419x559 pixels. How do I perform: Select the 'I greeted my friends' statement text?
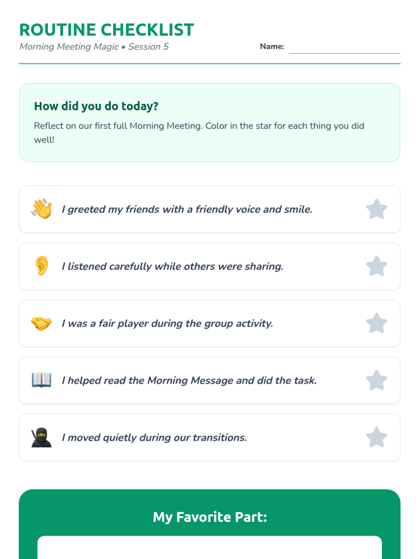click(187, 209)
